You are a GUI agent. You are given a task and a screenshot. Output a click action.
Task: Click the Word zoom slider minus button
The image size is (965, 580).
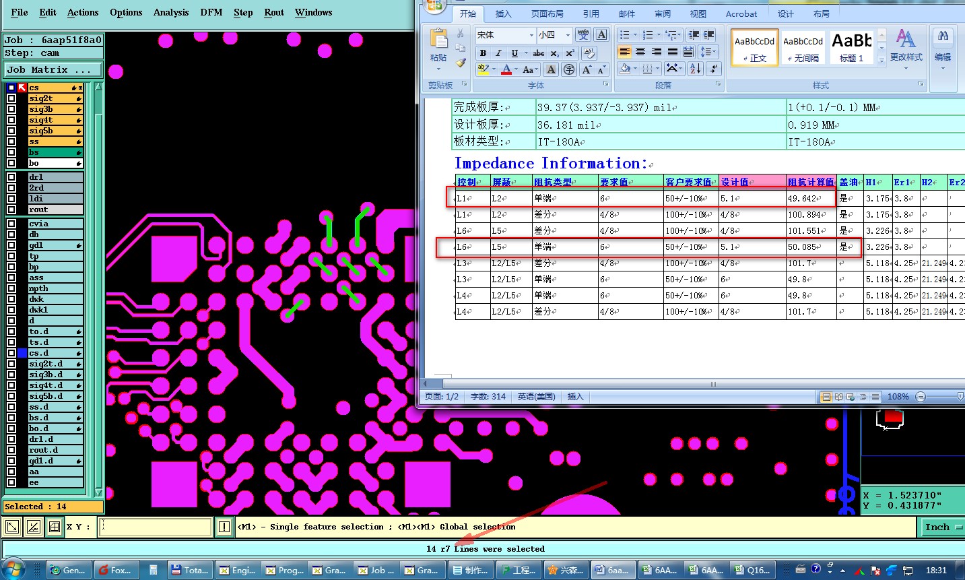(x=921, y=397)
